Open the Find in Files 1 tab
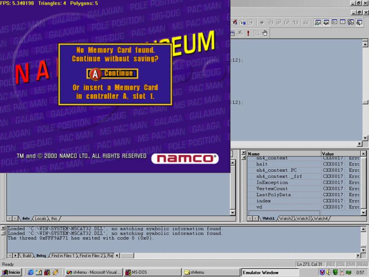369x277 pixels. (x=63, y=256)
